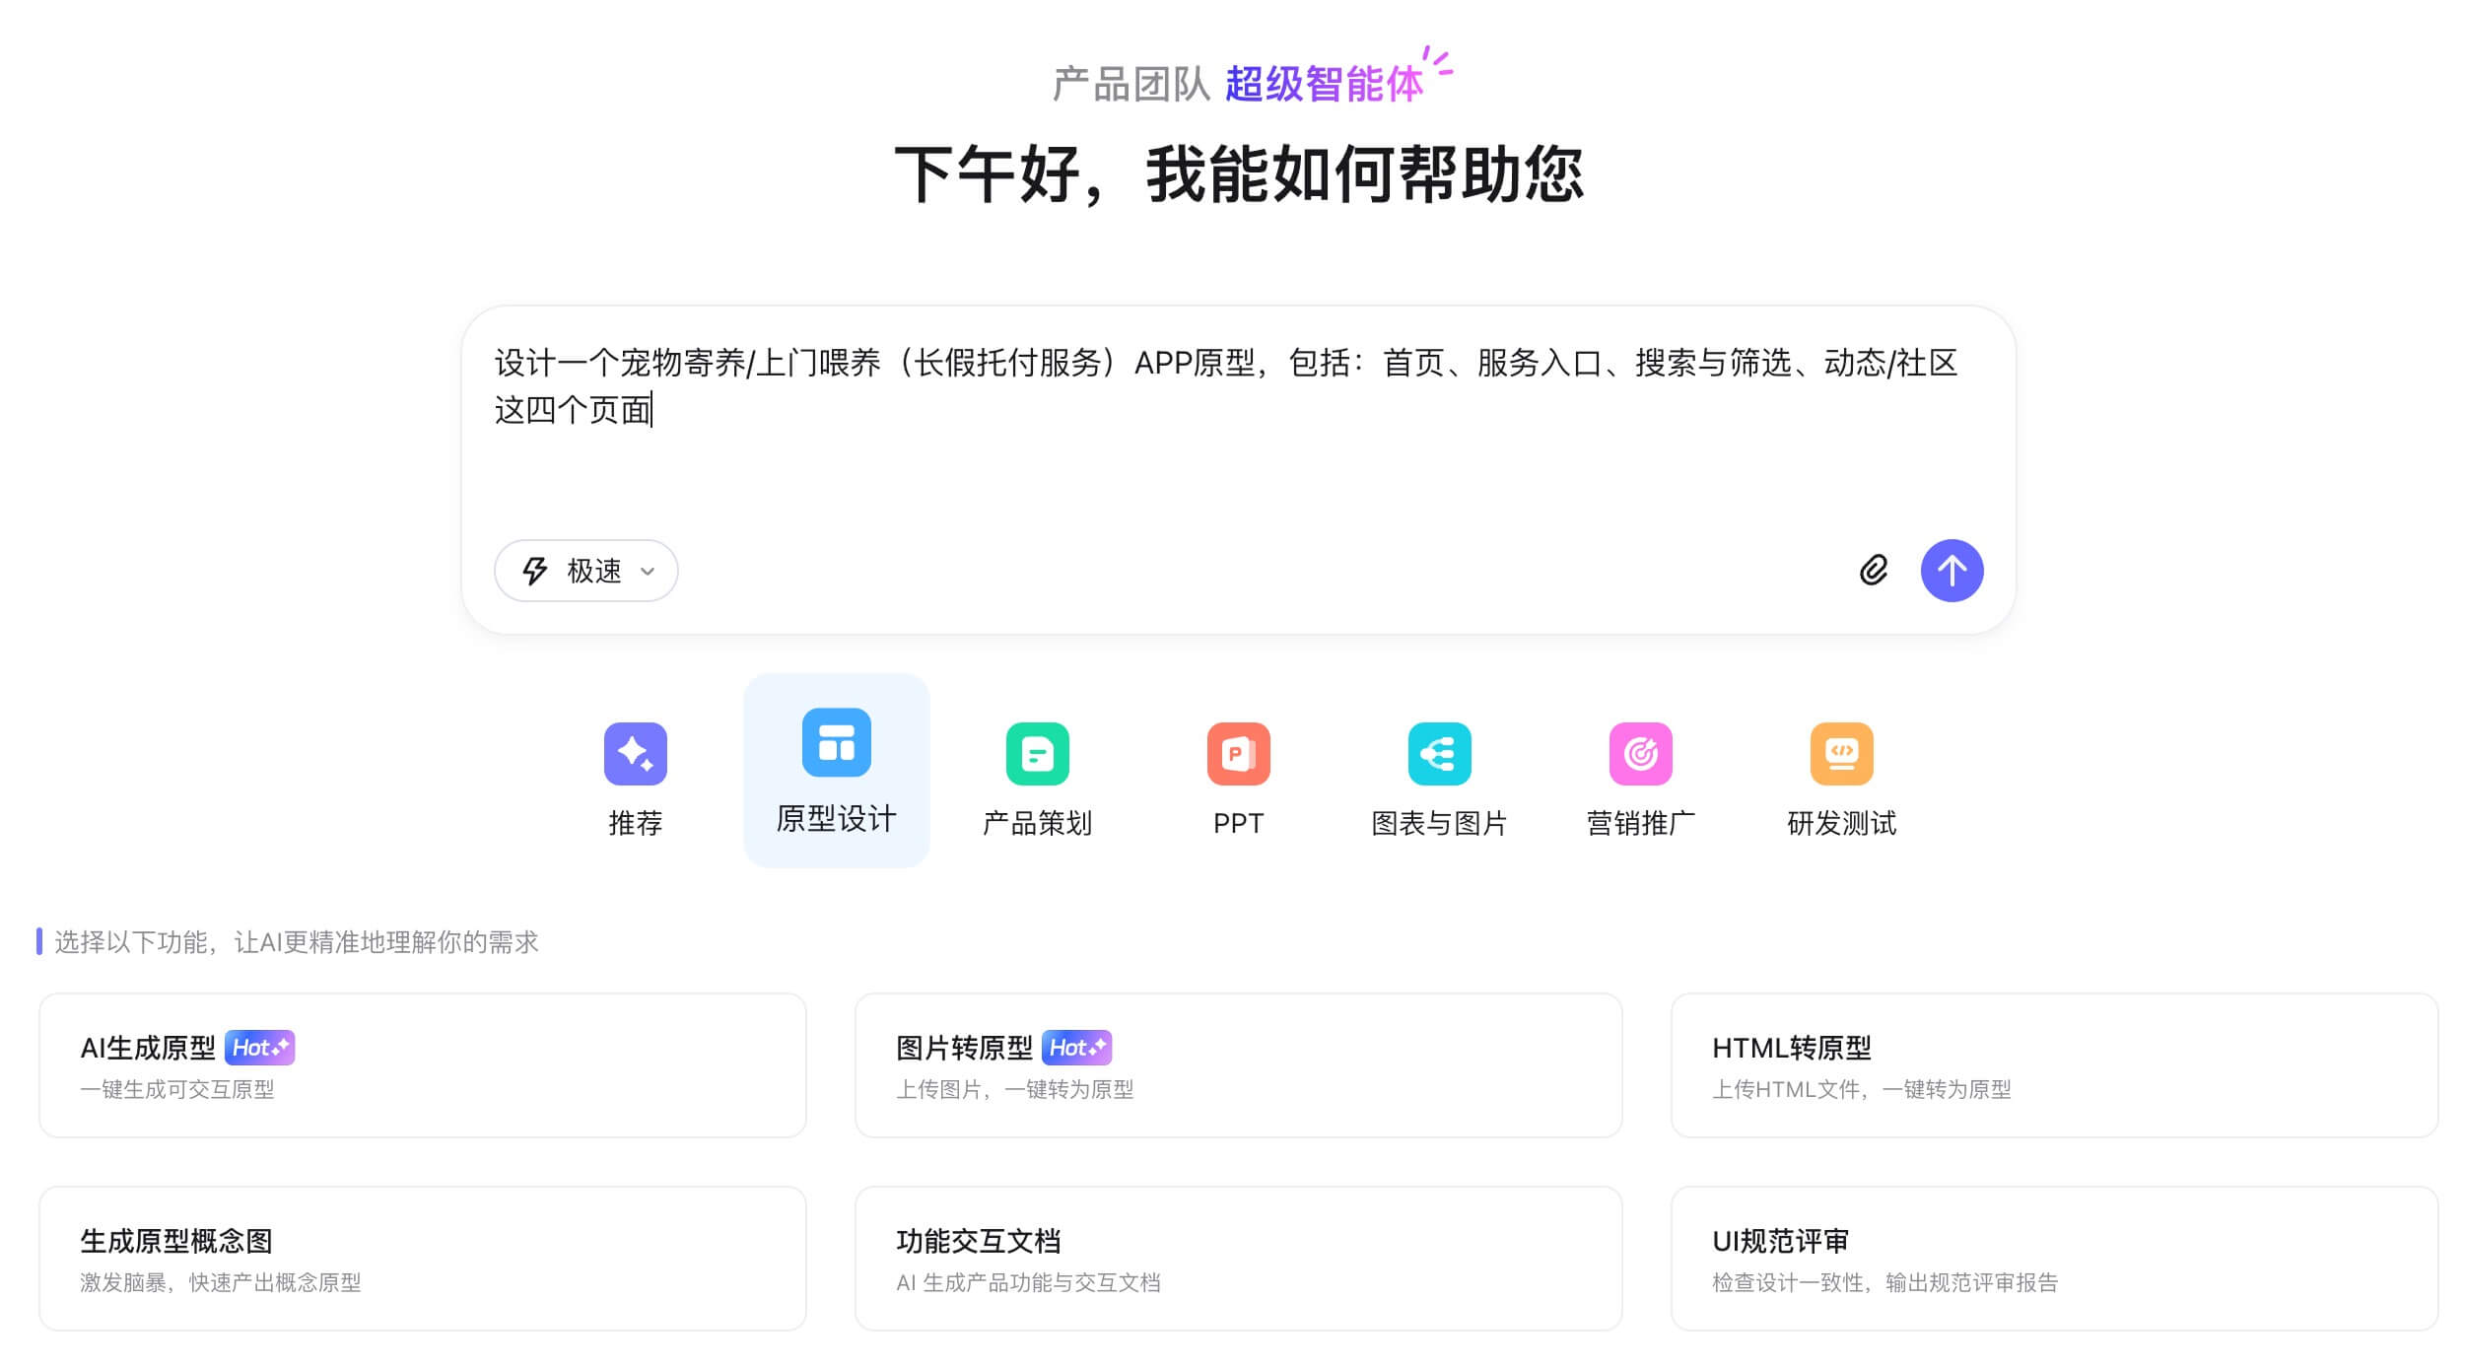Select the 研发测试 development testing icon
The height and width of the screenshot is (1368, 2466).
1841,754
